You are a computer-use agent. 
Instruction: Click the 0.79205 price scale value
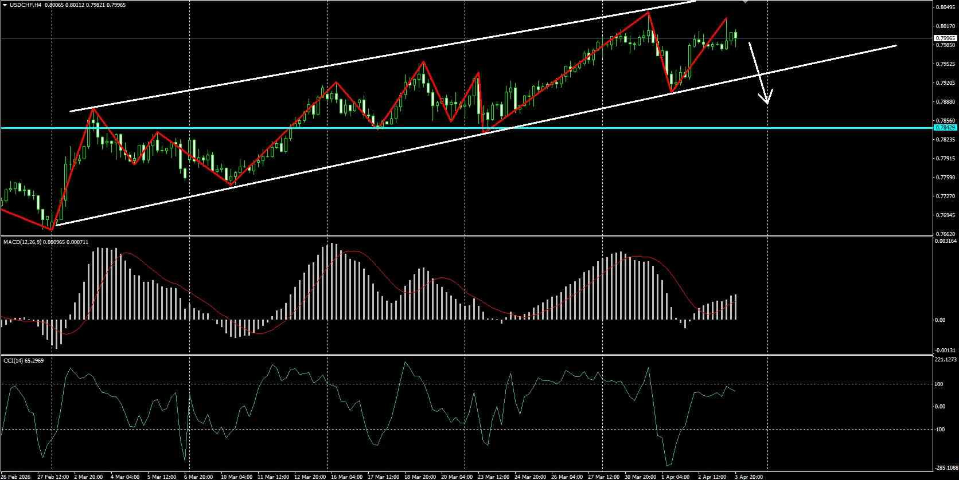[x=945, y=82]
